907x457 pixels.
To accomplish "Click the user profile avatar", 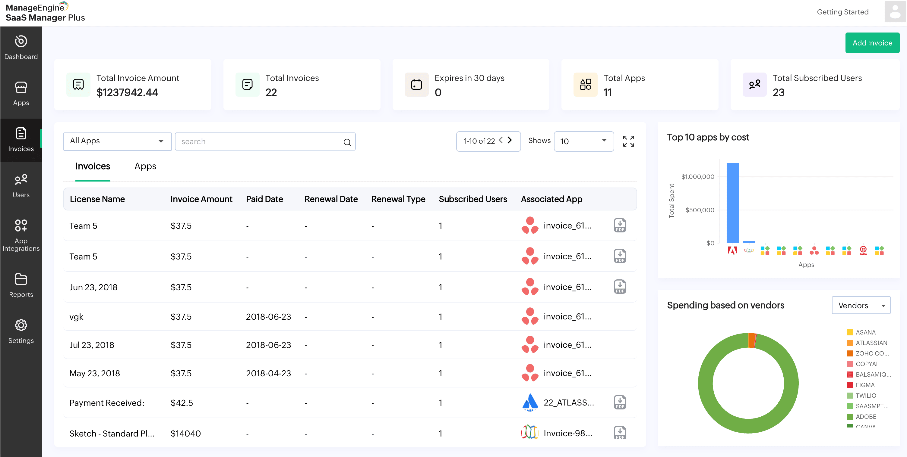I will (x=894, y=12).
